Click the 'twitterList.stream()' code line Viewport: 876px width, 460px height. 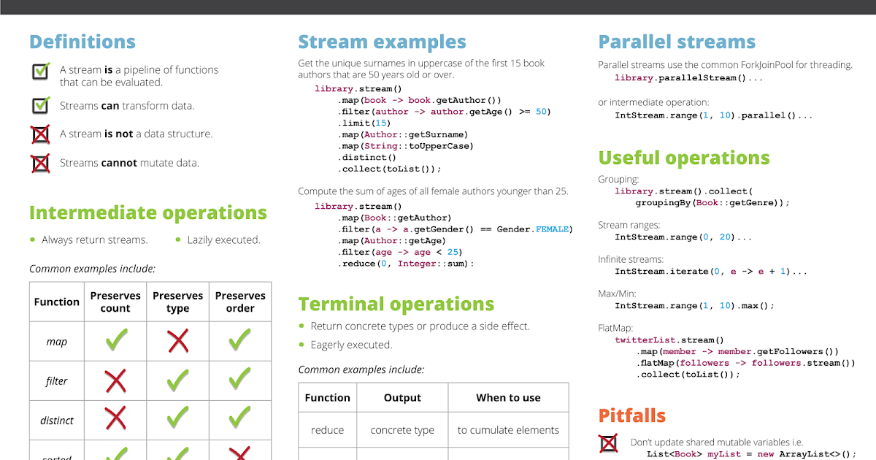(669, 340)
